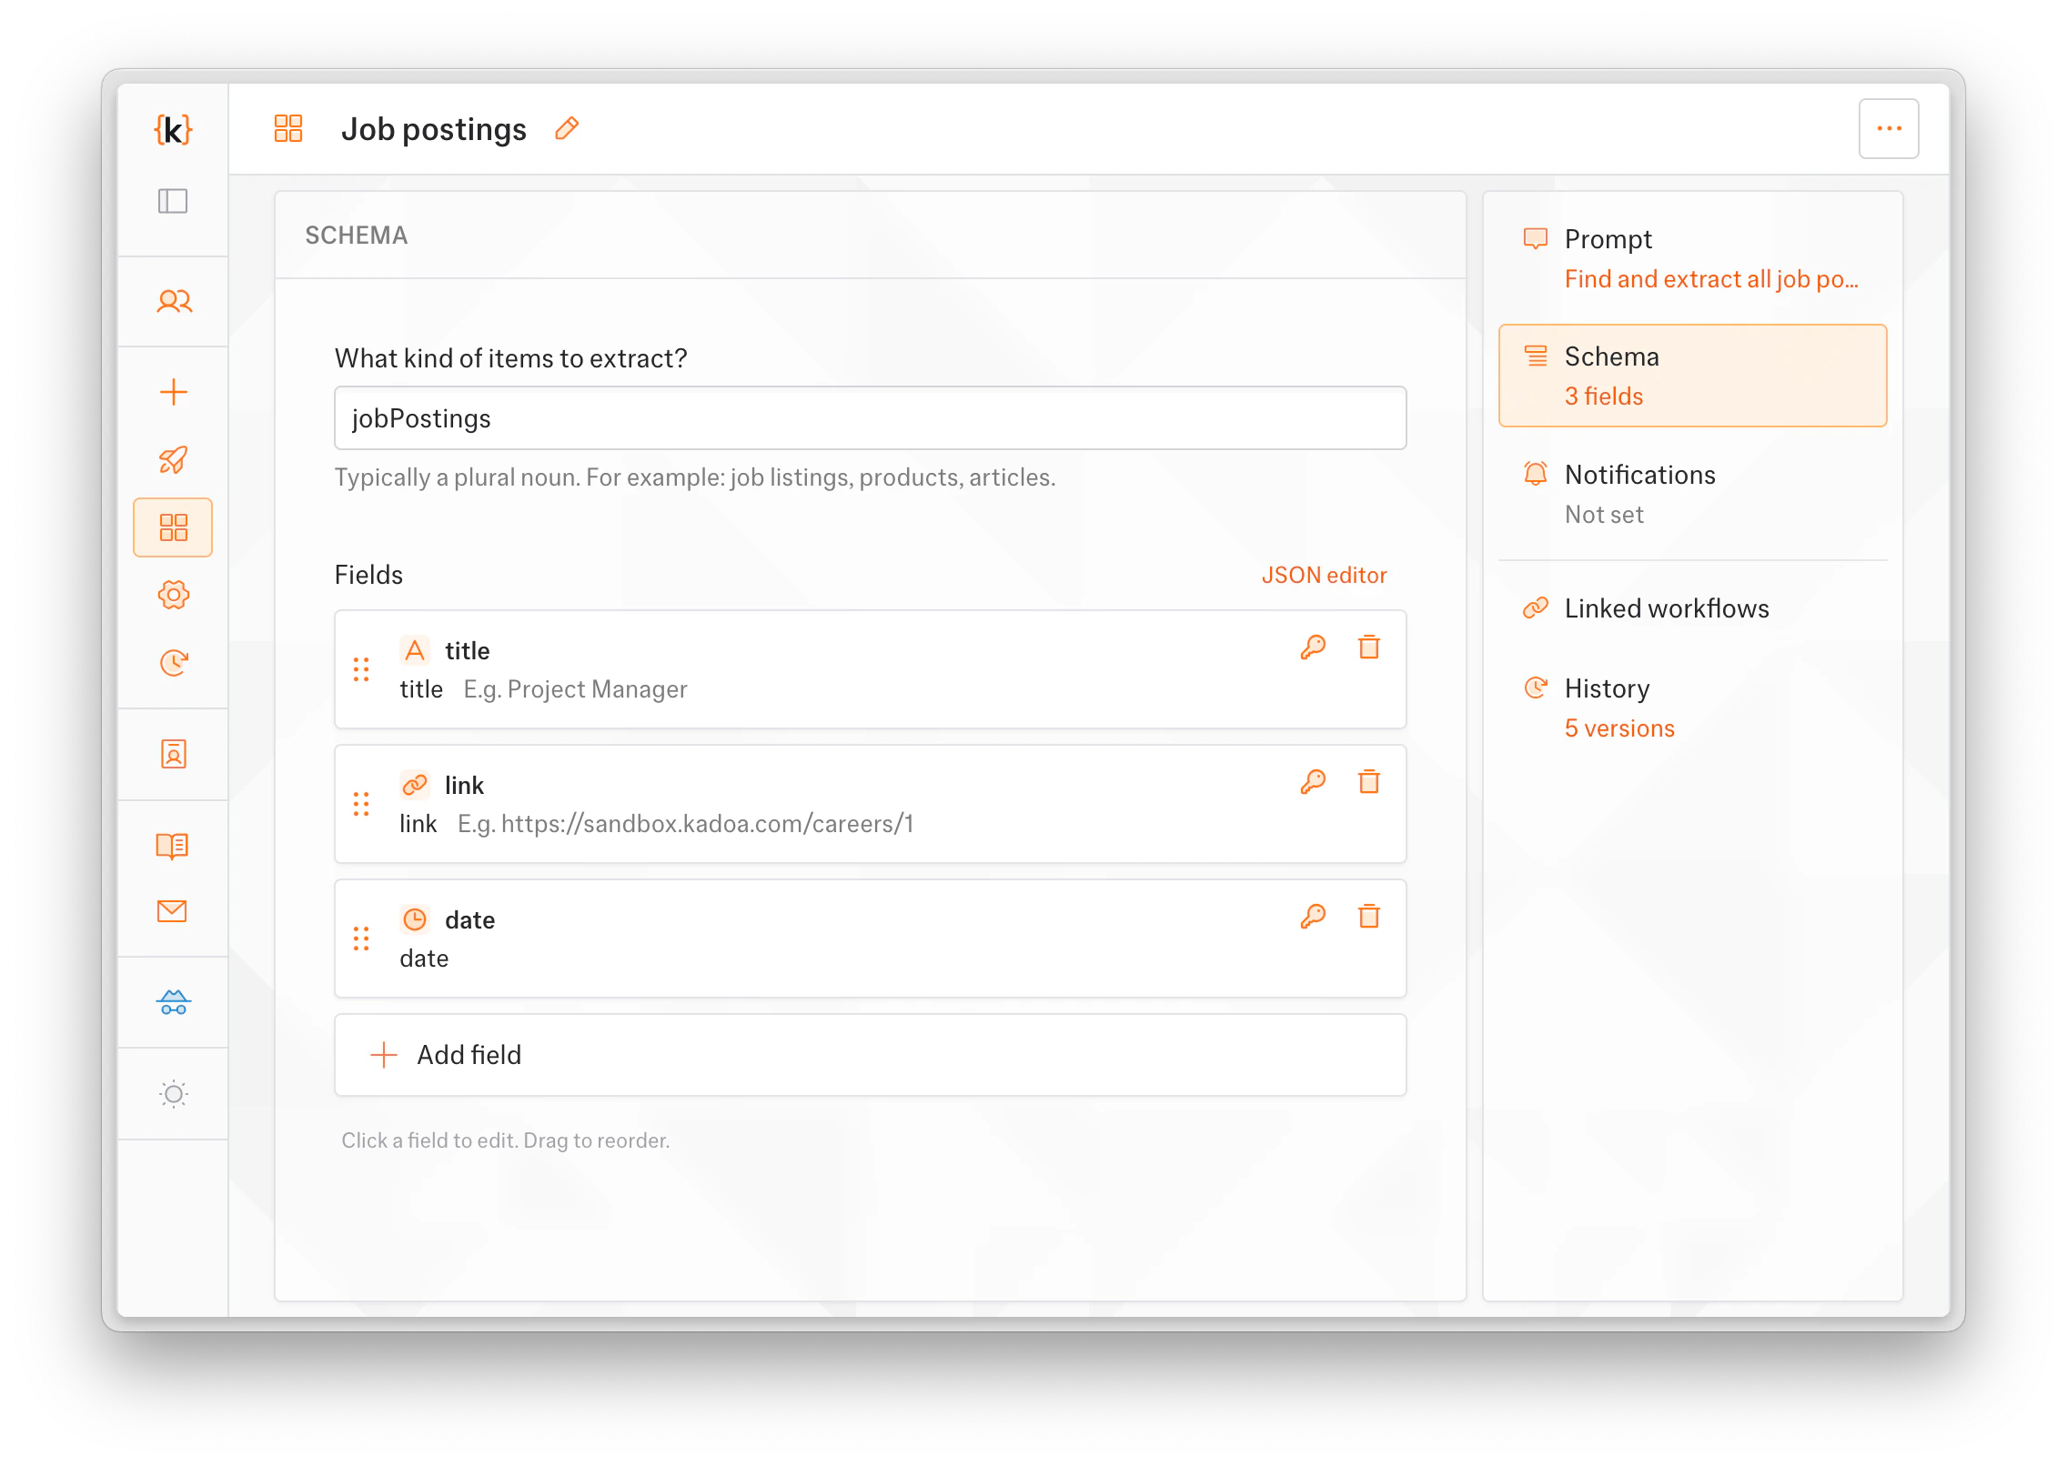Viewport: 2067px width, 1466px height.
Task: Click the ID card account icon
Action: coord(173,754)
